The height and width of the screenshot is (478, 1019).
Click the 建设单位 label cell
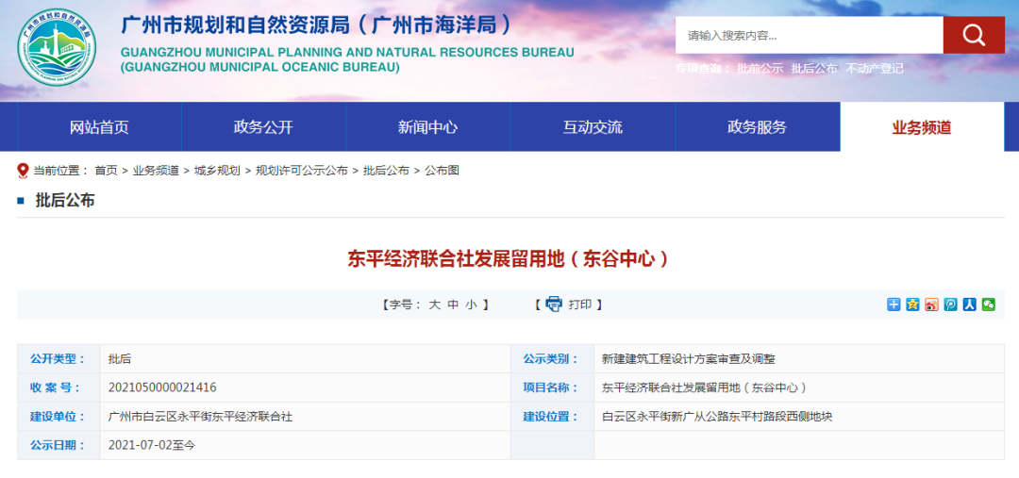click(x=58, y=417)
